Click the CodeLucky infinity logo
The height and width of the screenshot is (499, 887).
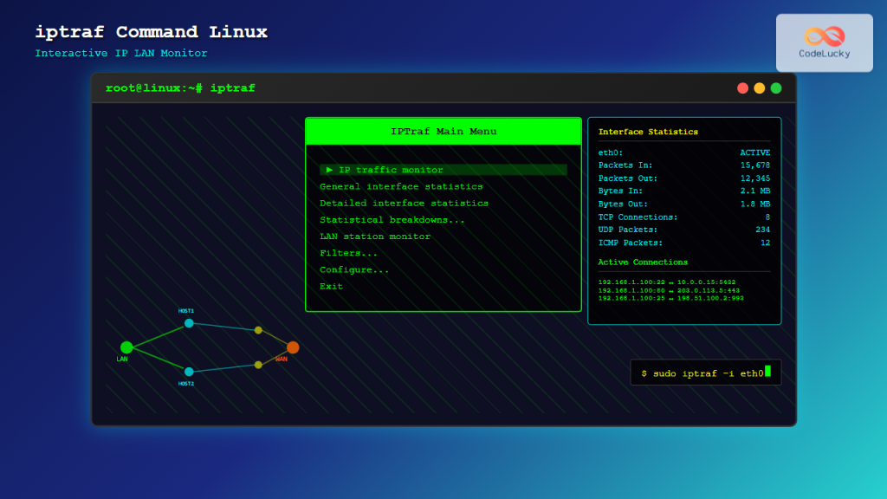click(x=824, y=36)
